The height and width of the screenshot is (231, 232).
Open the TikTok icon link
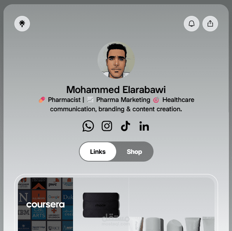tap(126, 126)
